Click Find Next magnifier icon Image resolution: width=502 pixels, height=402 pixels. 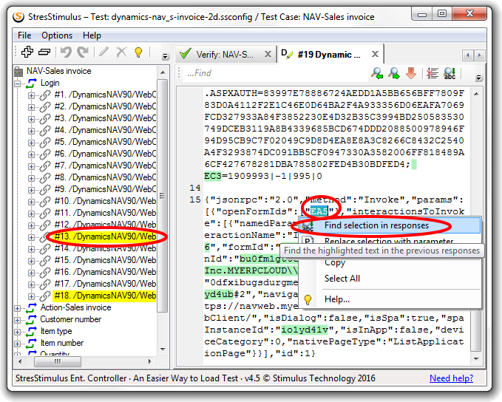pos(394,73)
